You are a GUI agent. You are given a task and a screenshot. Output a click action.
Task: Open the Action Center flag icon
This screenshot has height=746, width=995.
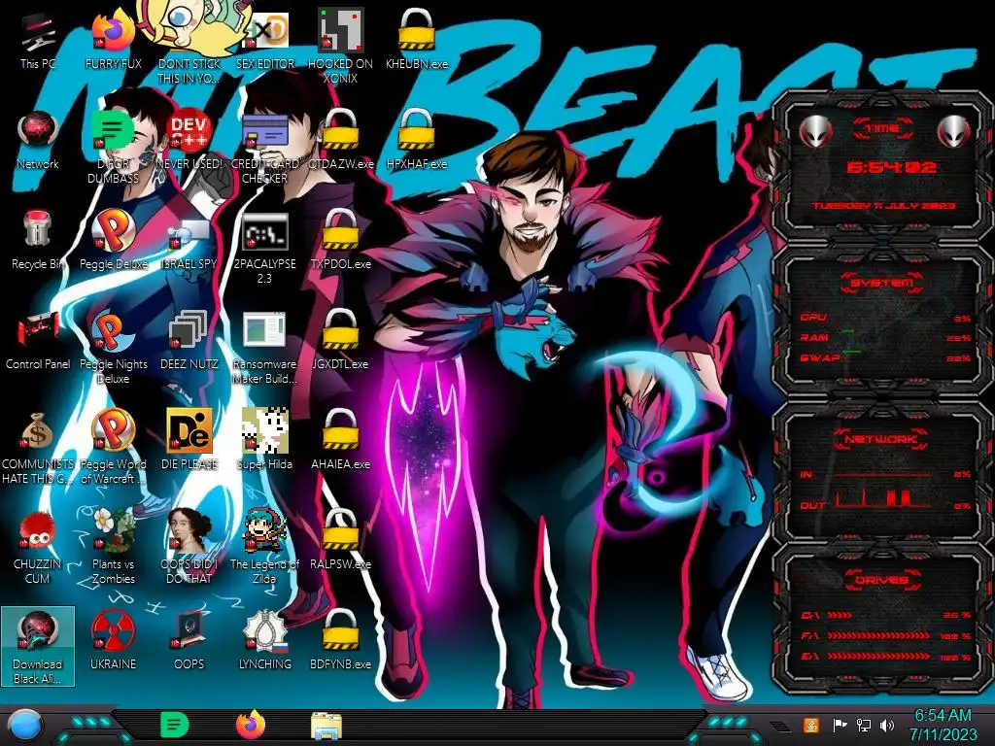click(840, 725)
